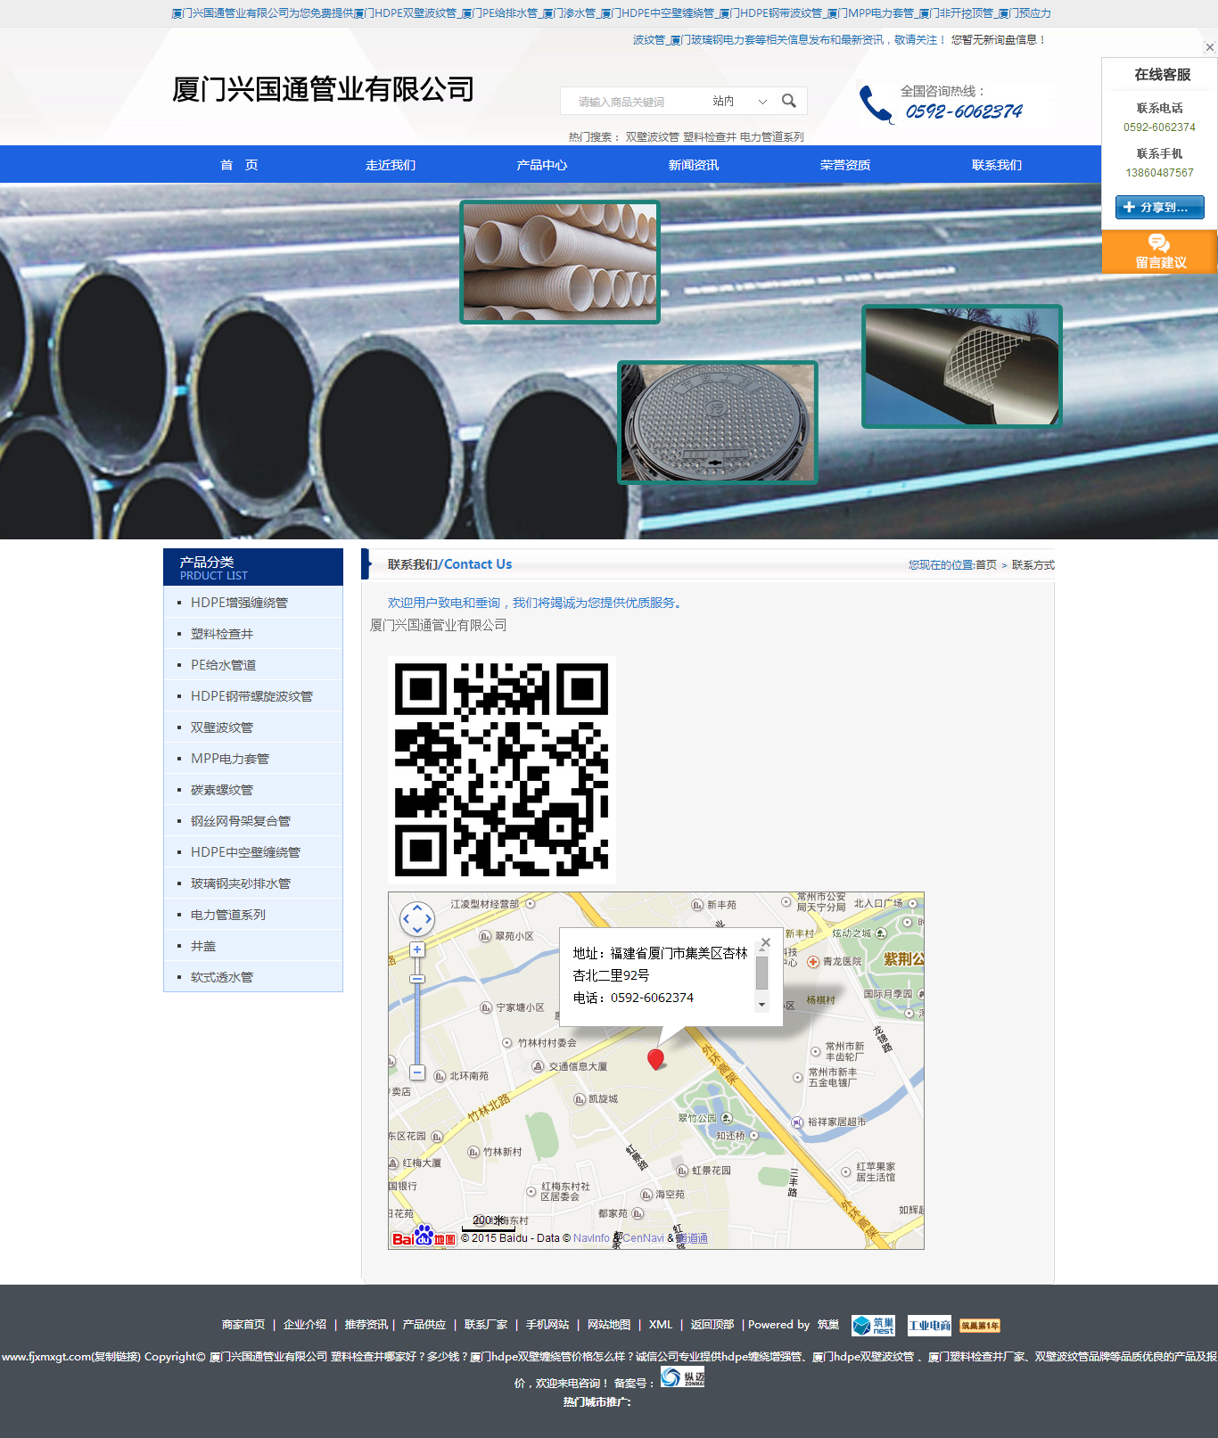Click footer 返回顶部 link
Image resolution: width=1218 pixels, height=1438 pixels.
click(x=712, y=1325)
